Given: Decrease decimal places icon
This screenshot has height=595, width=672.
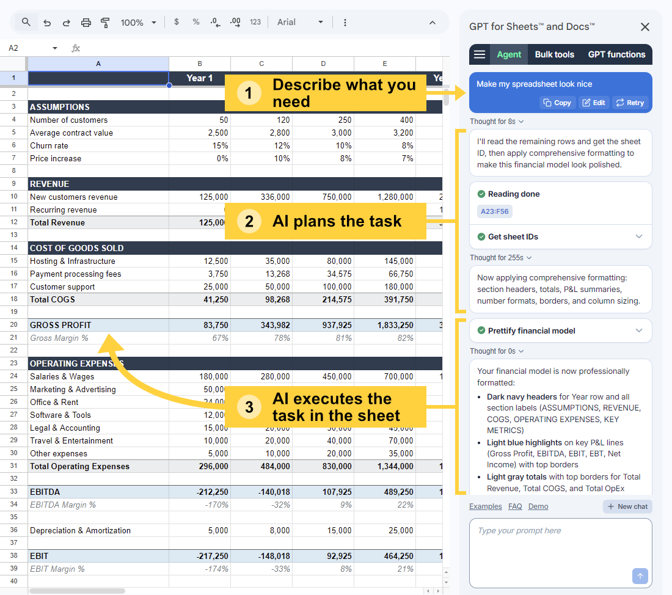Looking at the screenshot, I should point(215,22).
